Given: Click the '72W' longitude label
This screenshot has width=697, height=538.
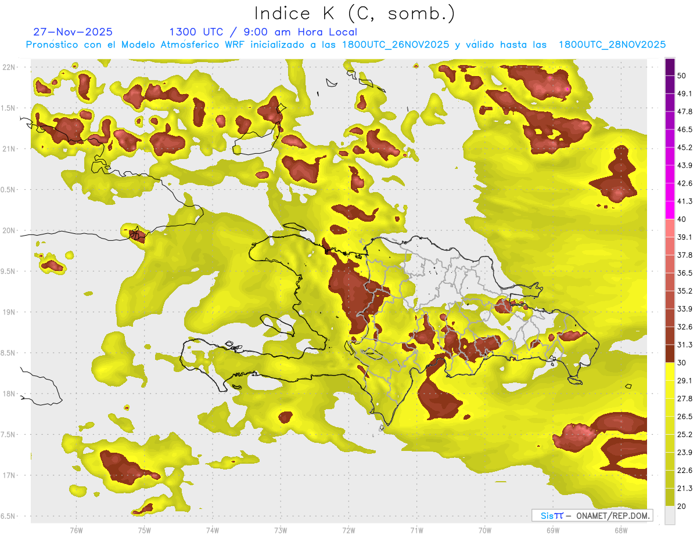Looking at the screenshot, I should click(x=348, y=530).
